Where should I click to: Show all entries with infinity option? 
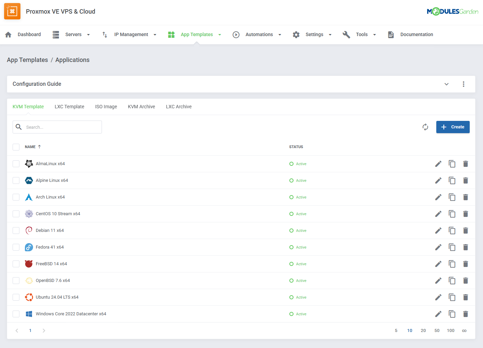pos(464,331)
